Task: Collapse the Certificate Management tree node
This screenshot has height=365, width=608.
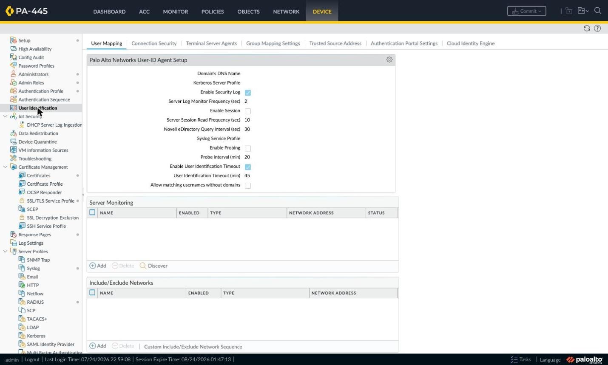Action: point(5,167)
